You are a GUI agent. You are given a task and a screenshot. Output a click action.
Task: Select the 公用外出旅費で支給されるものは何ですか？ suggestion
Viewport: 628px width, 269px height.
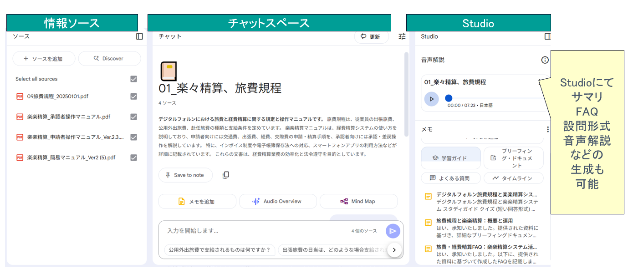(x=220, y=250)
